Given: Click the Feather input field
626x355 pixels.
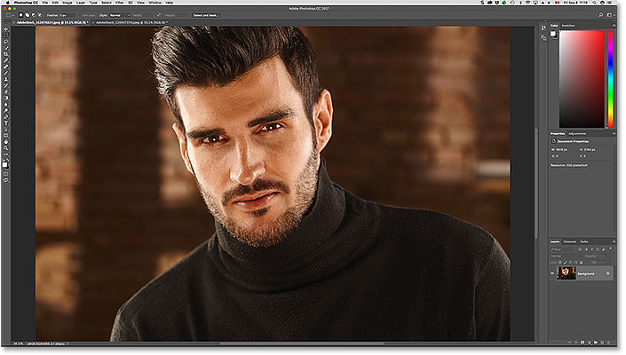Looking at the screenshot, I should click(67, 15).
